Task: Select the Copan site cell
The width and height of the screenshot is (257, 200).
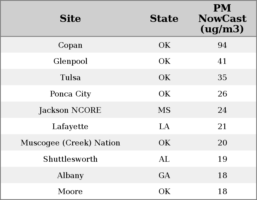Action: 70,45
